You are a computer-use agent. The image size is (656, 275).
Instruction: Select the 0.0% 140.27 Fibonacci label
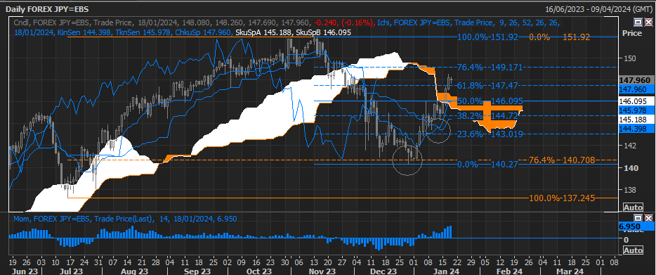coord(487,165)
